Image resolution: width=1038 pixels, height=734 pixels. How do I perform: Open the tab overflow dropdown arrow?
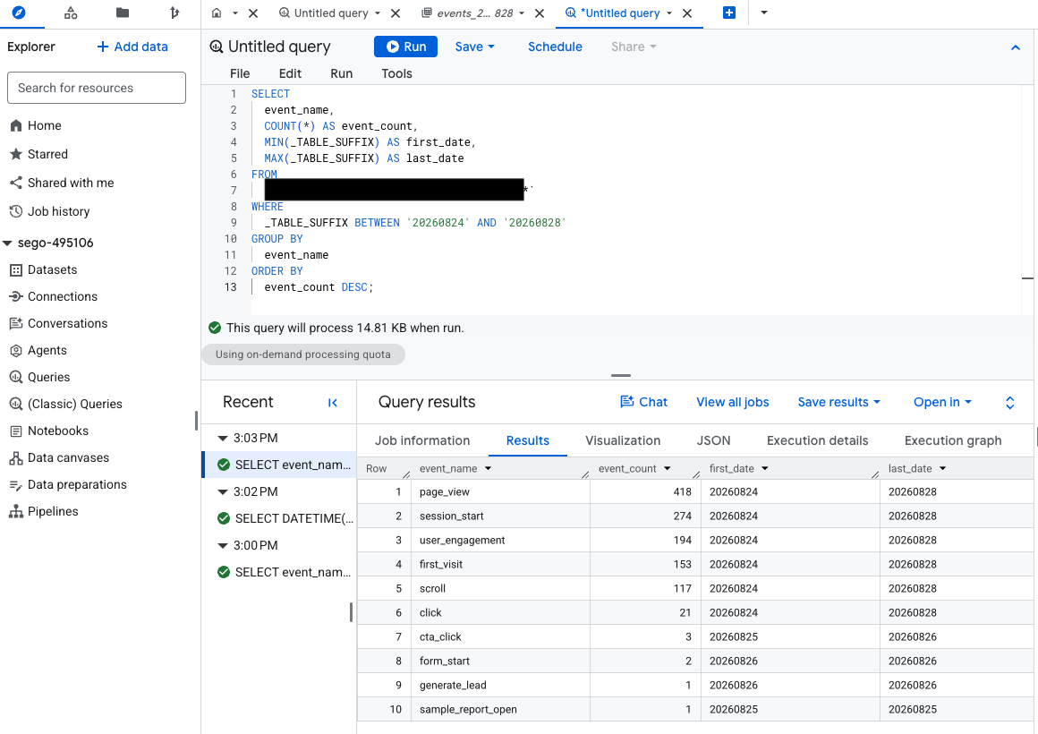click(764, 13)
